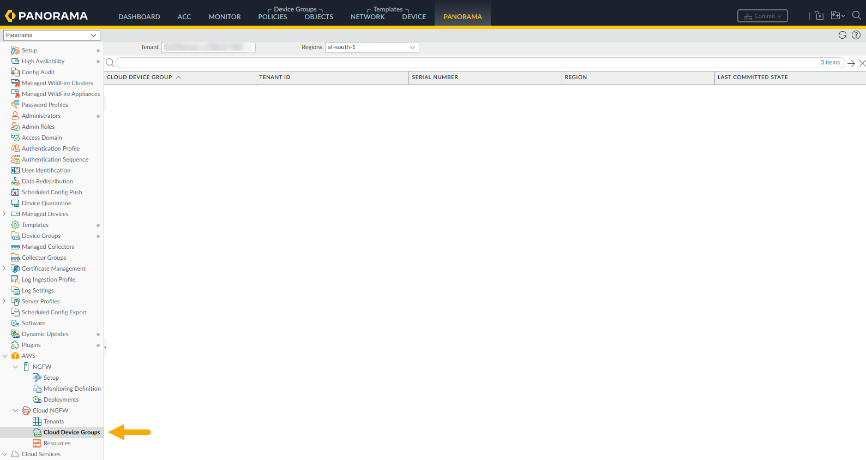
Task: Click the Authentication Profile icon
Action: coord(15,148)
